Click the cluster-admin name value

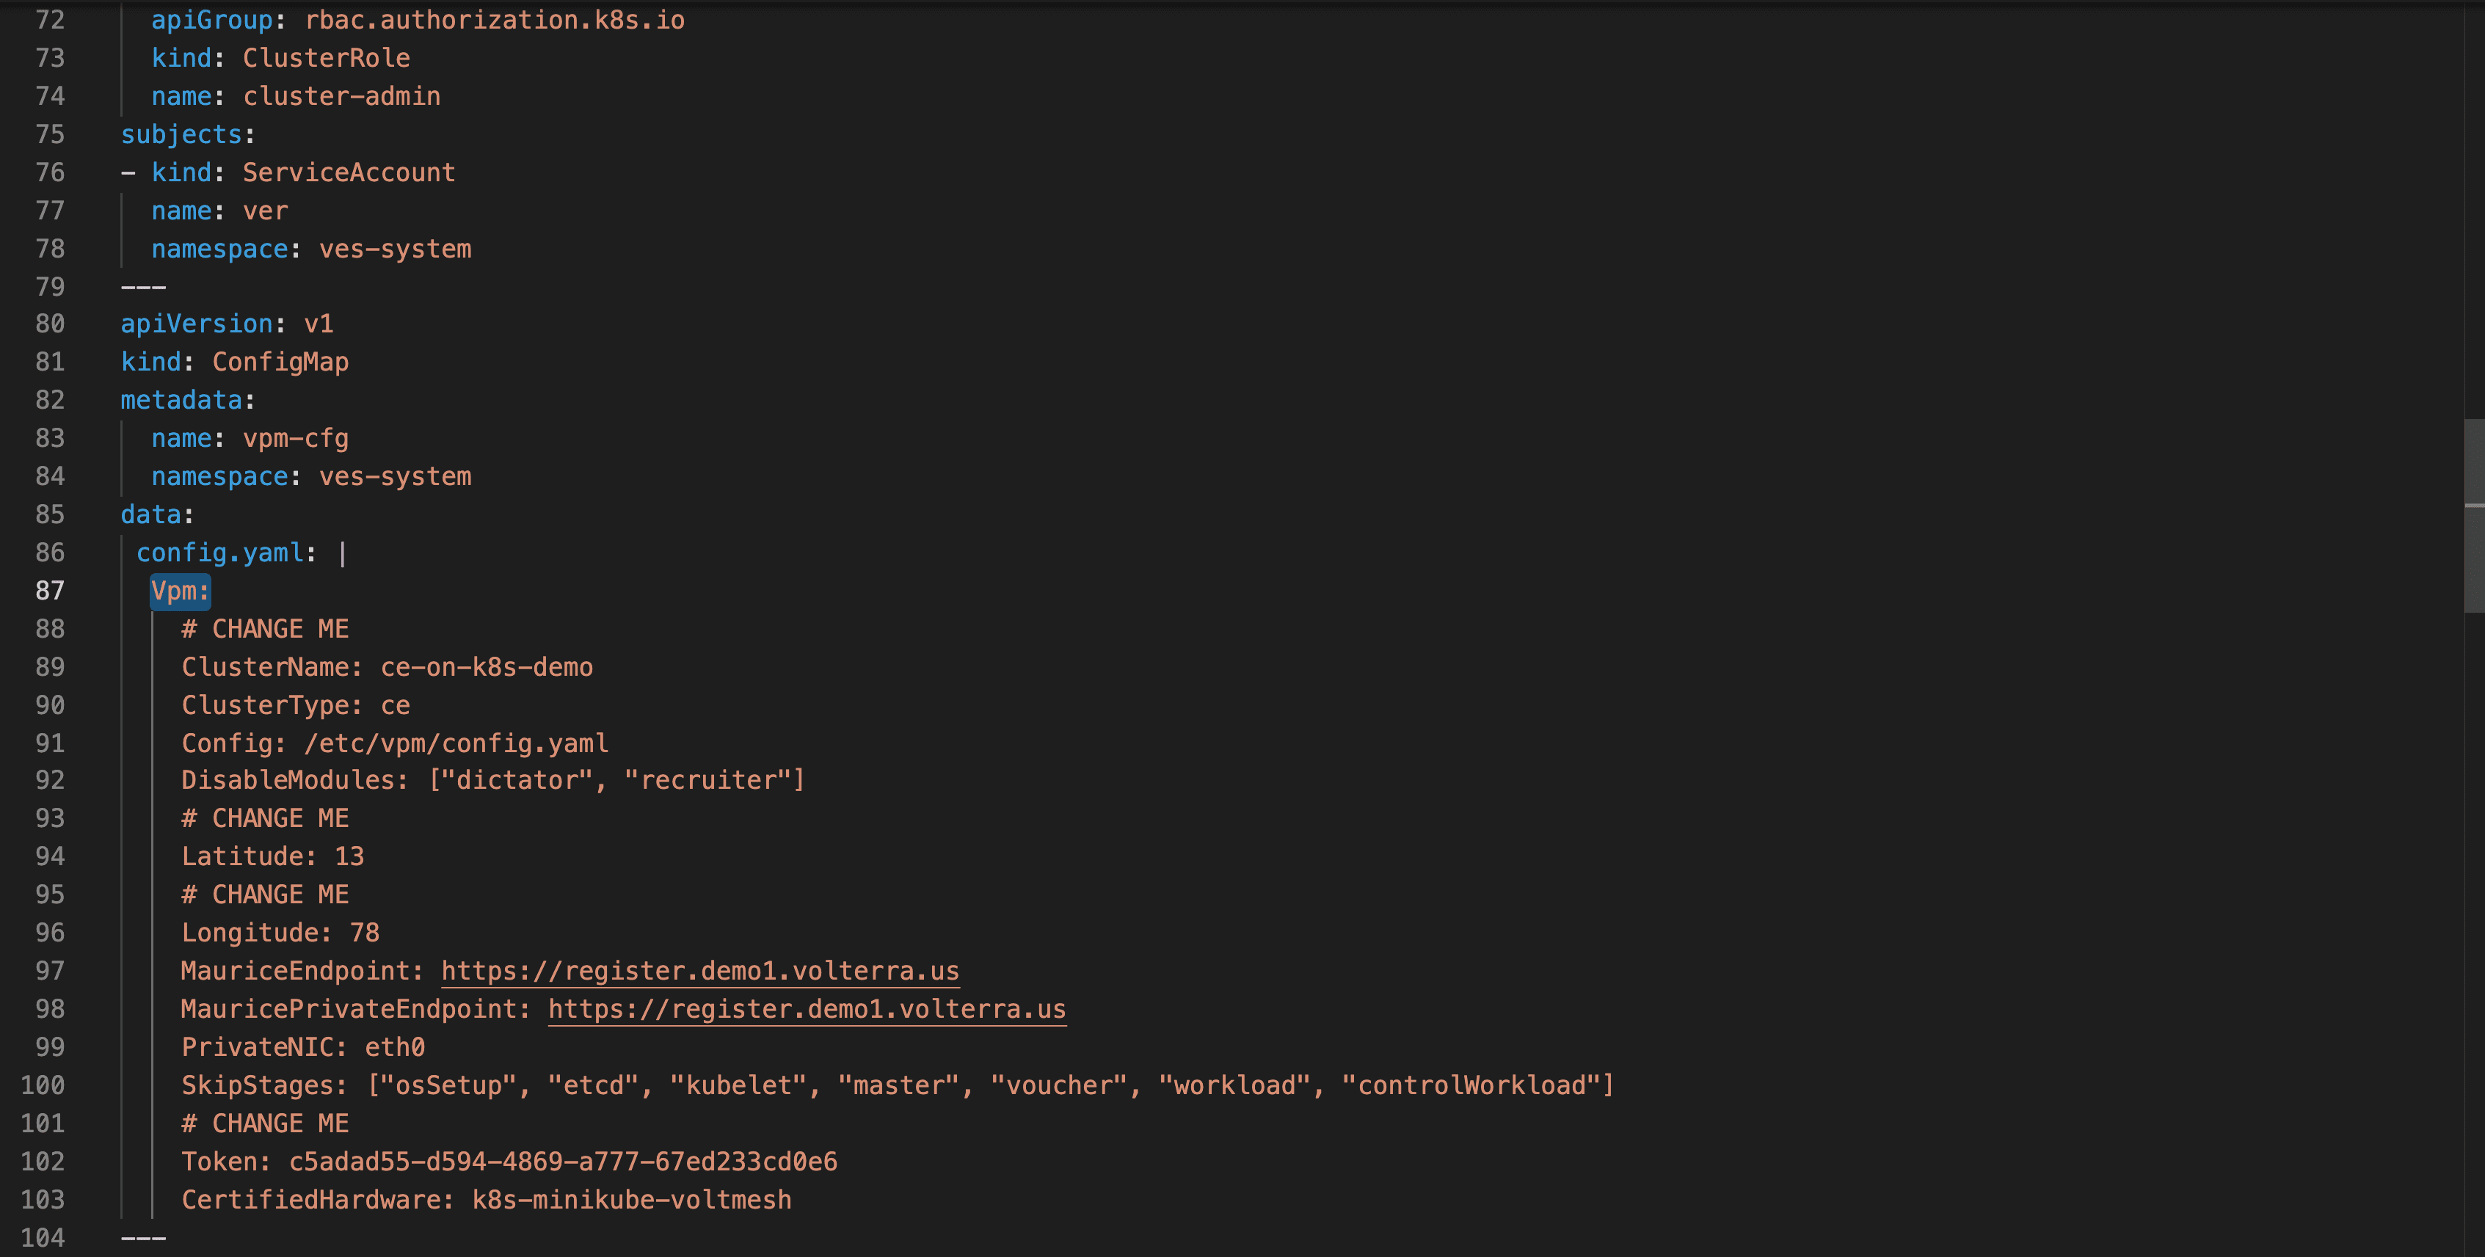(x=341, y=96)
